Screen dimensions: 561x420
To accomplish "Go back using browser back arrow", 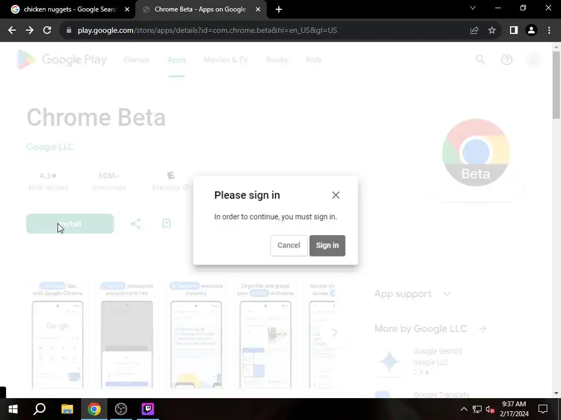I will click(x=12, y=31).
